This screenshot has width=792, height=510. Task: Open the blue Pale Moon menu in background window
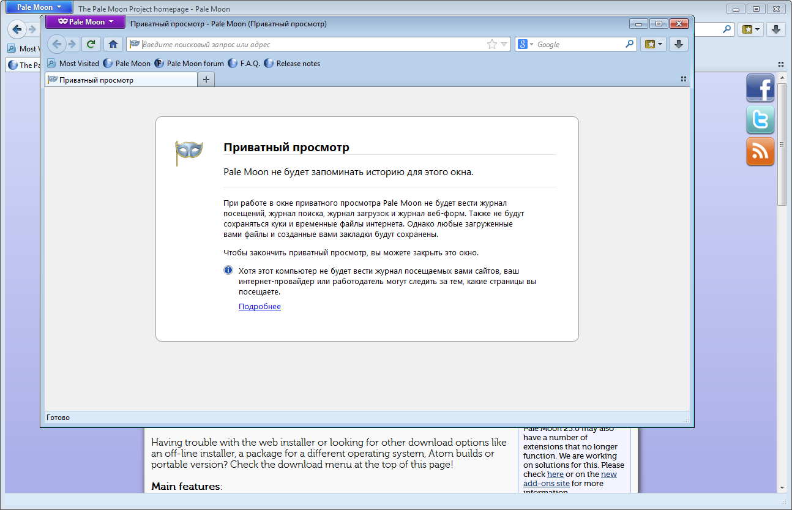click(39, 8)
